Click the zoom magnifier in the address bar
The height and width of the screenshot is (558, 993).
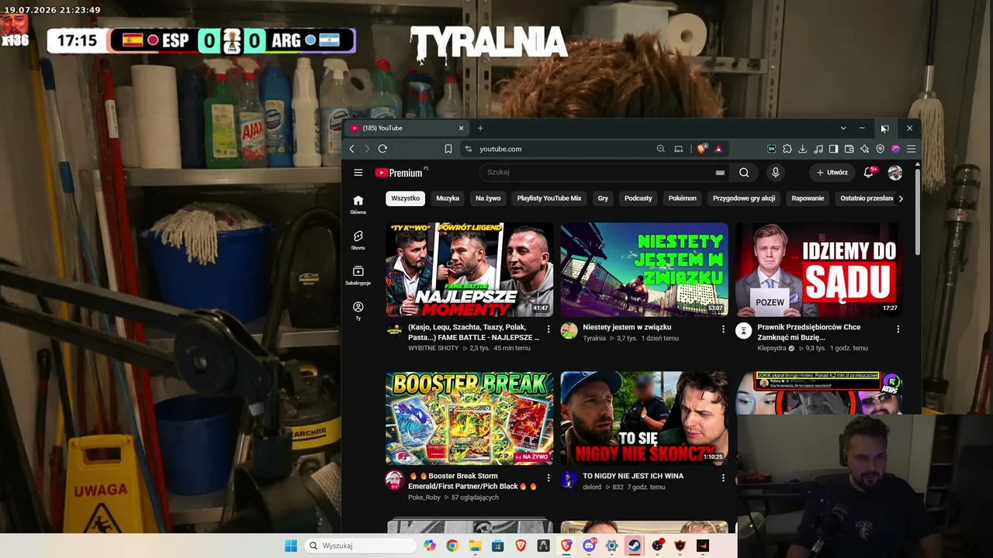[661, 149]
